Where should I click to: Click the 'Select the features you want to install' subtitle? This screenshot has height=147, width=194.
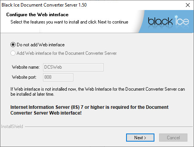tap(69, 22)
